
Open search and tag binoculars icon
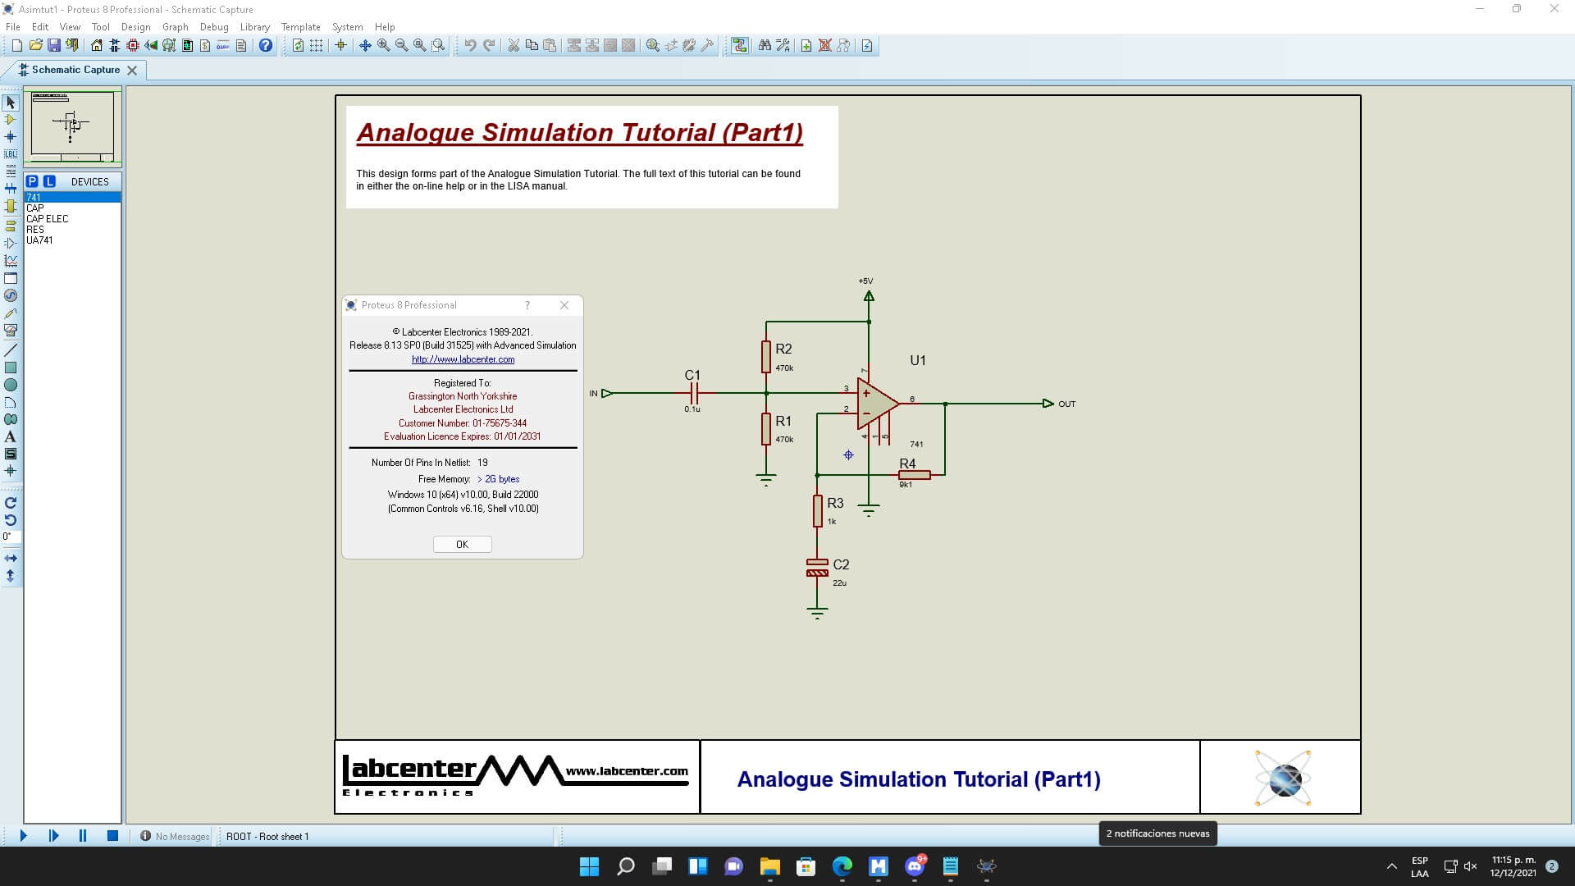765,46
